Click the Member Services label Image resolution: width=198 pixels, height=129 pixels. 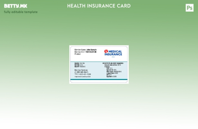point(81,70)
